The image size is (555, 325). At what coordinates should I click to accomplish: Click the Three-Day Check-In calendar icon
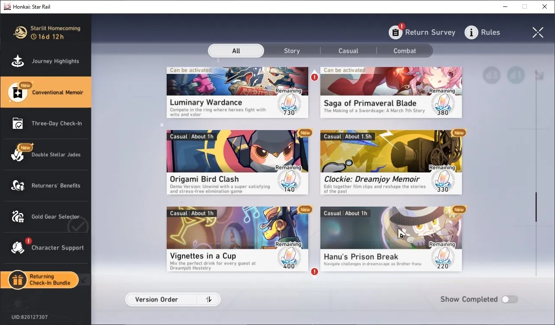[x=18, y=124]
